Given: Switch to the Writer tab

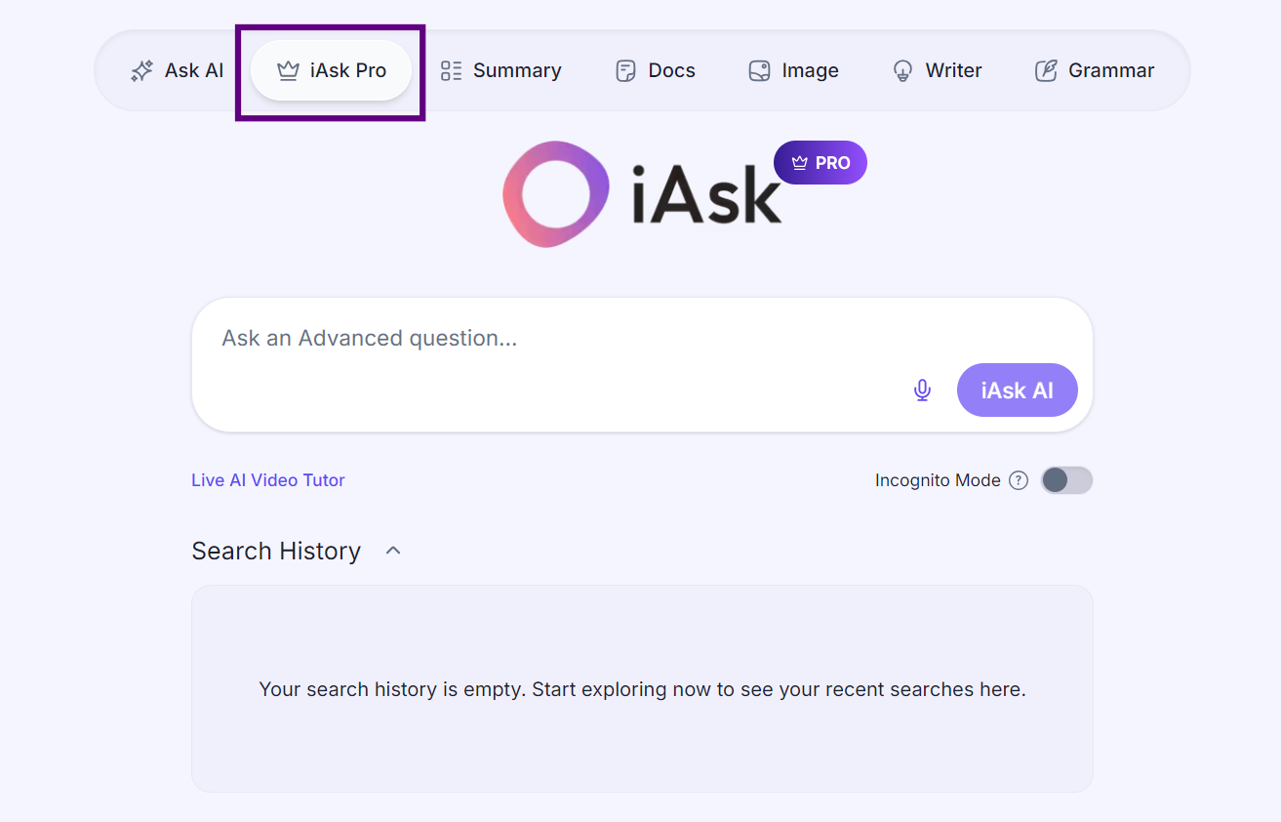Looking at the screenshot, I should click(937, 70).
